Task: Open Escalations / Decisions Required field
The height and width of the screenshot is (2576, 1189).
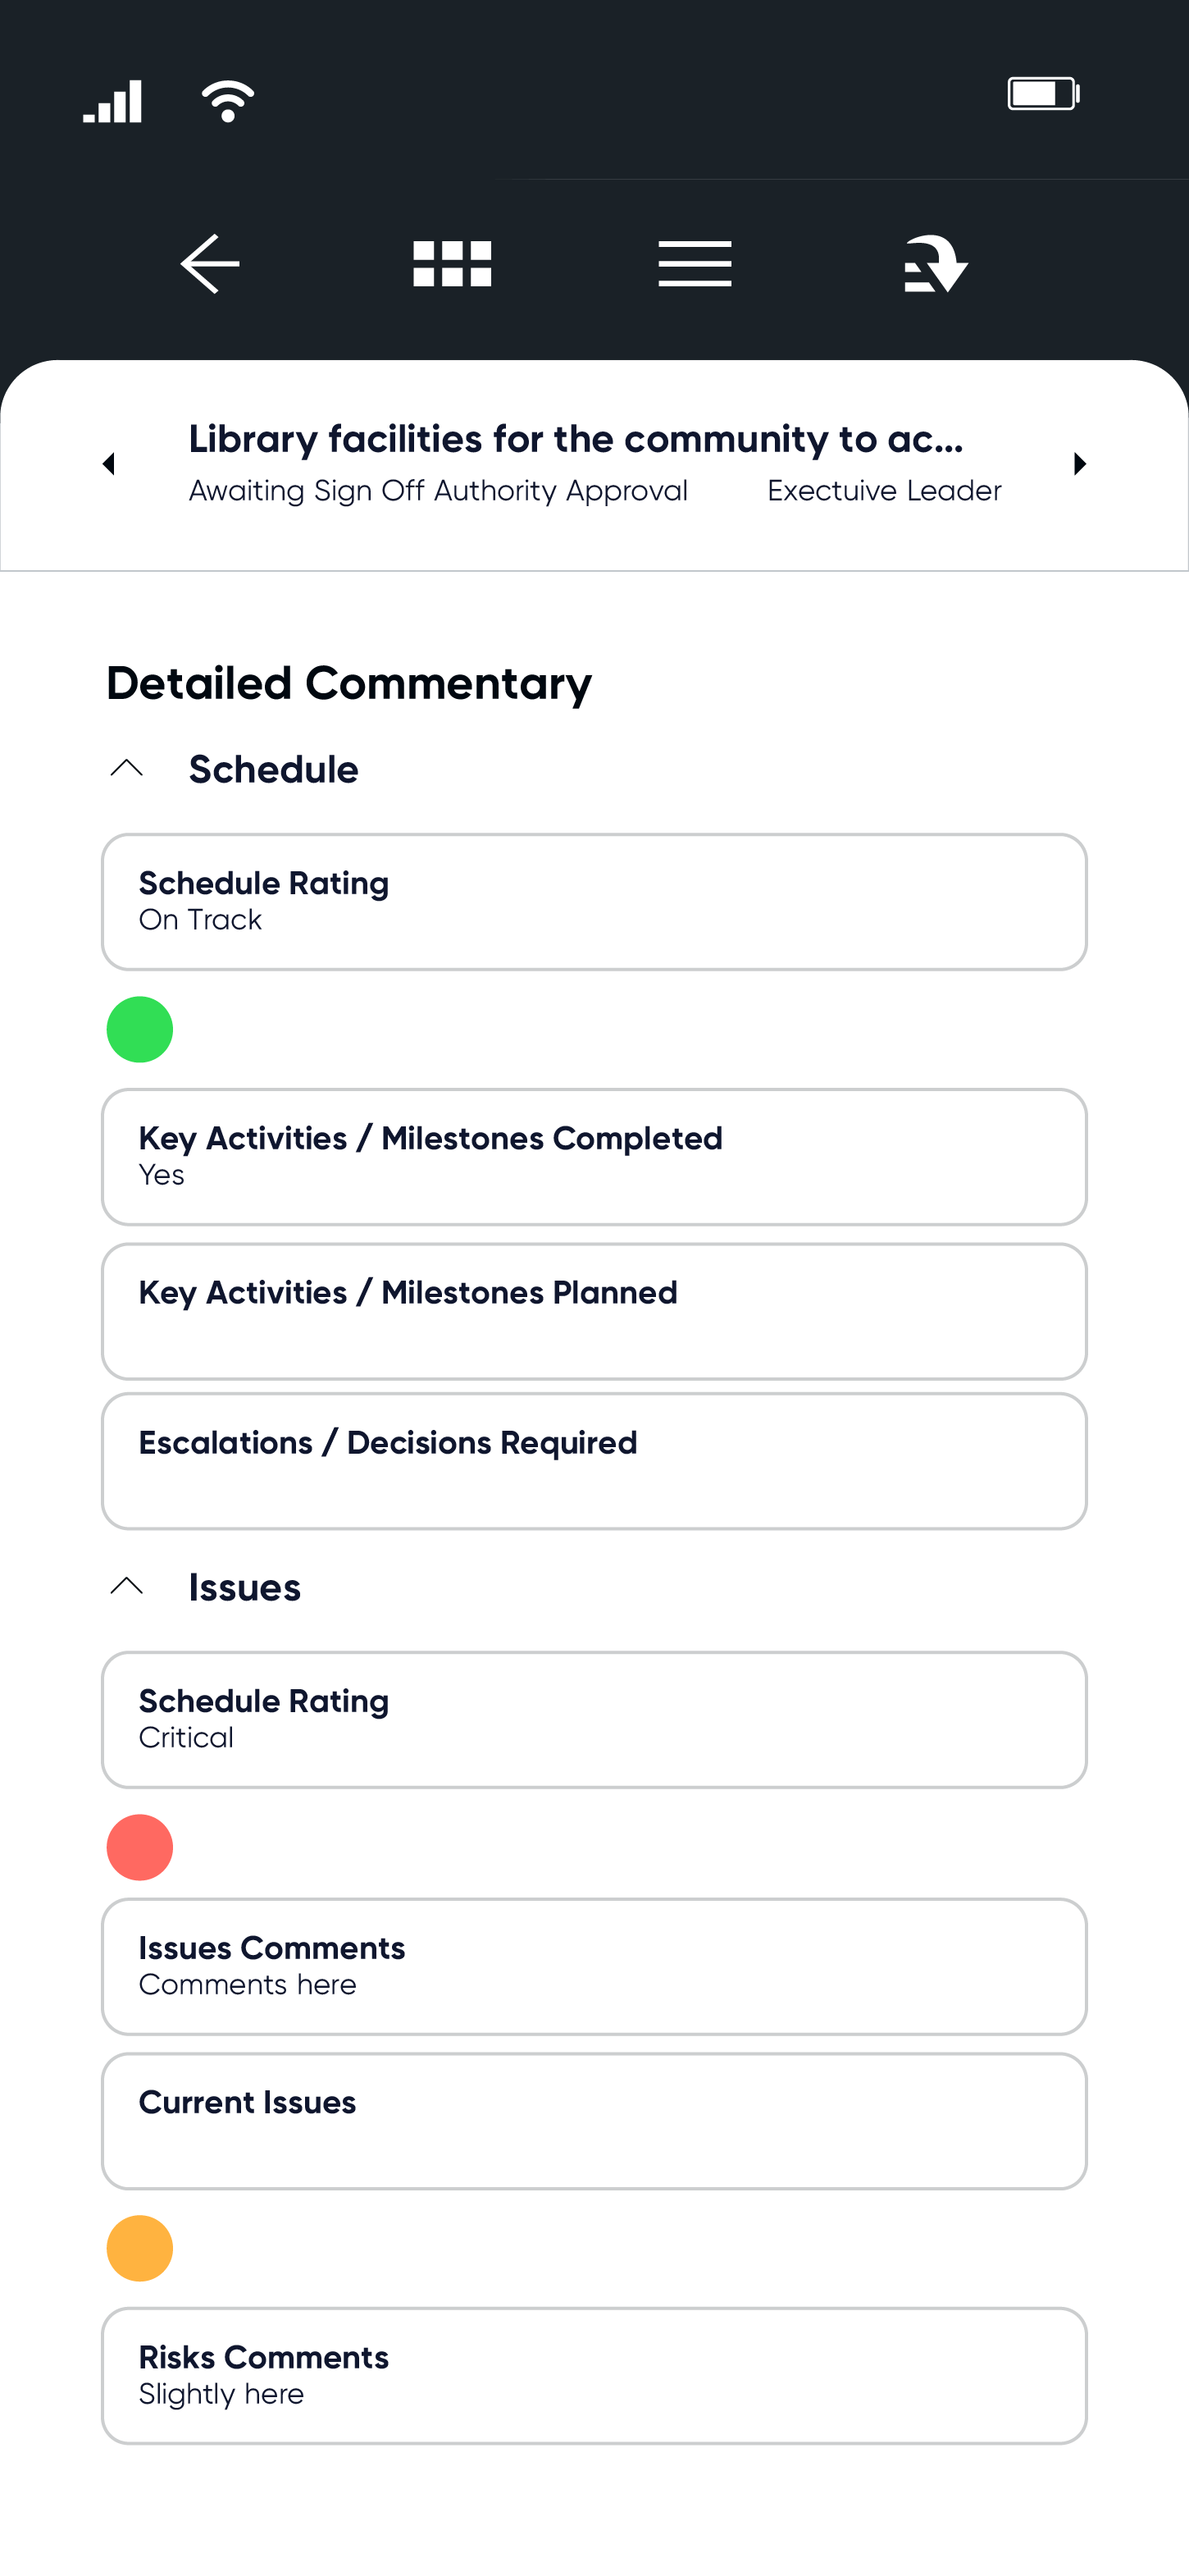Action: coord(594,1461)
